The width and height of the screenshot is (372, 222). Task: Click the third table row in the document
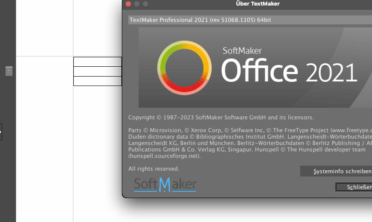[97, 81]
